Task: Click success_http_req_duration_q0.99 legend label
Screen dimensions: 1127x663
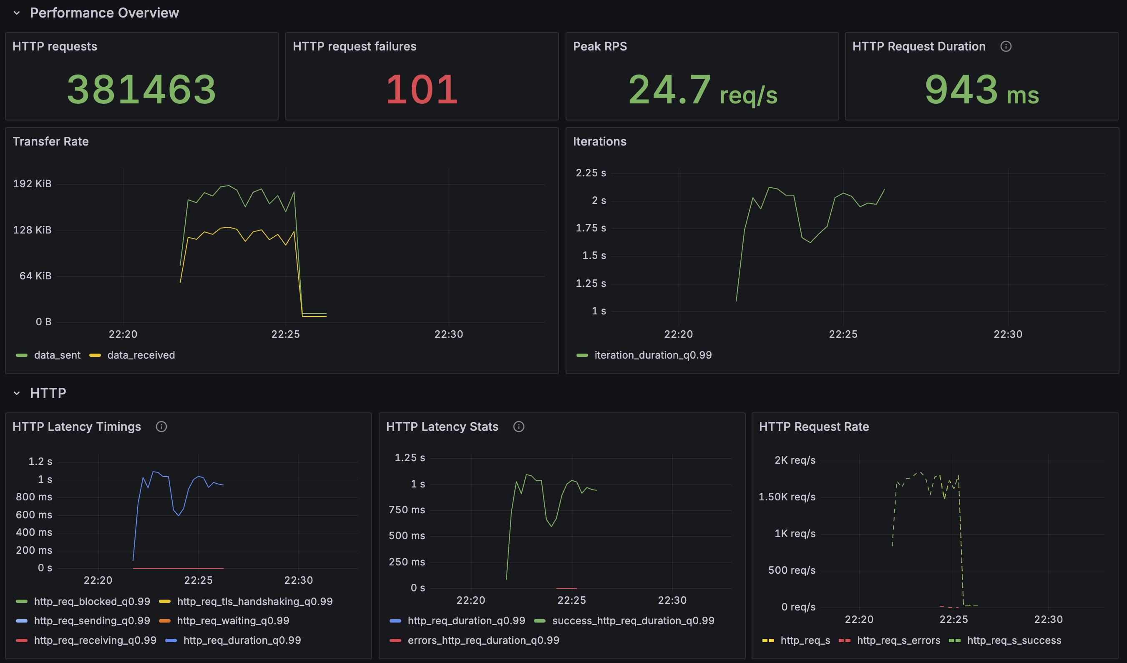Action: [x=633, y=620]
